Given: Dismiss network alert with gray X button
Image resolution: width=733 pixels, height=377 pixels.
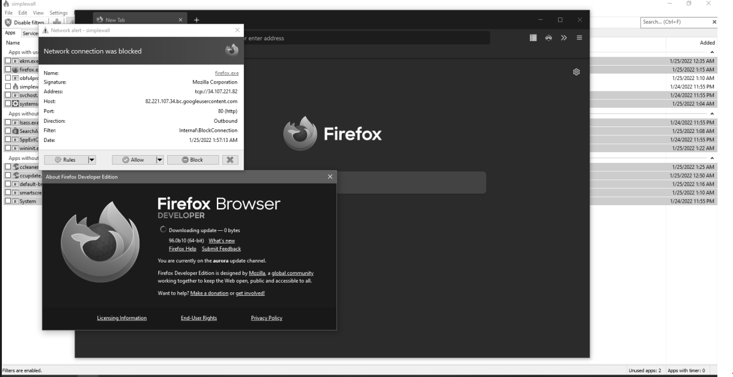Looking at the screenshot, I should pos(230,160).
